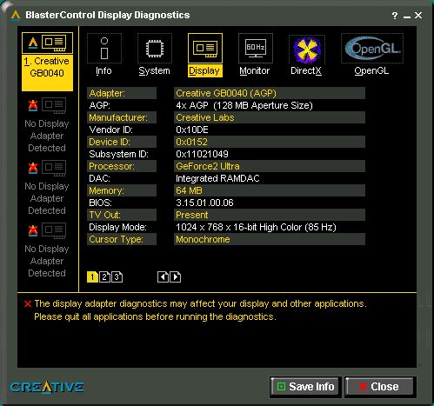Open the Info section icon
The height and width of the screenshot is (406, 434).
tap(104, 48)
